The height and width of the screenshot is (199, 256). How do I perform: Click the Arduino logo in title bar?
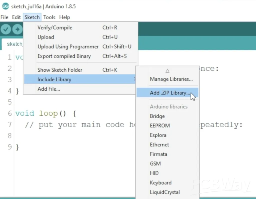point(5,6)
